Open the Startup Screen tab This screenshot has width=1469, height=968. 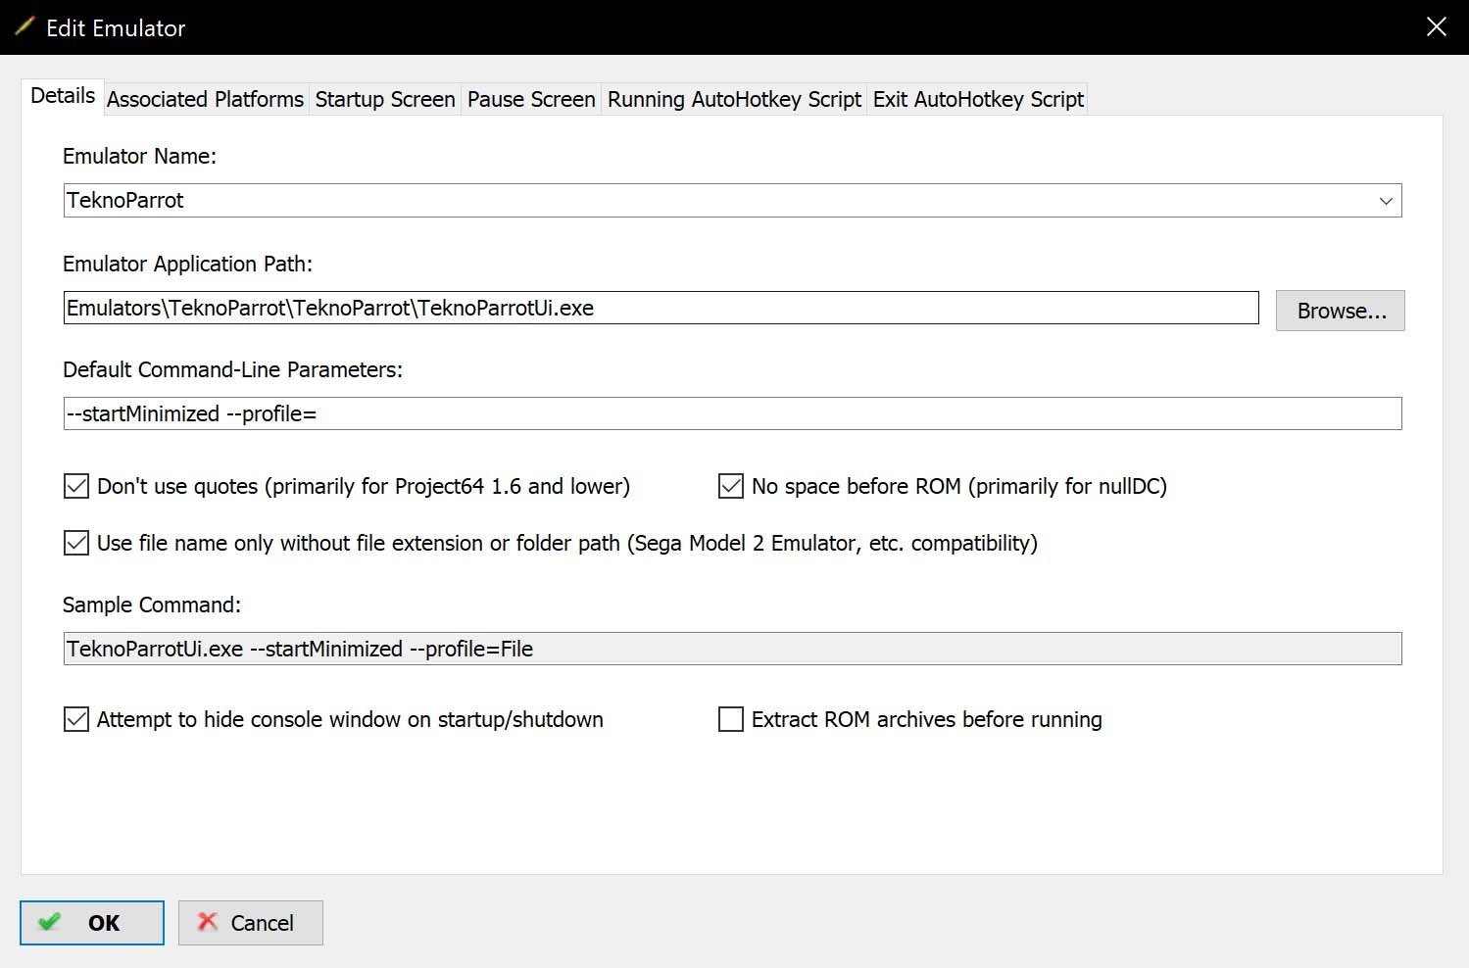[385, 99]
